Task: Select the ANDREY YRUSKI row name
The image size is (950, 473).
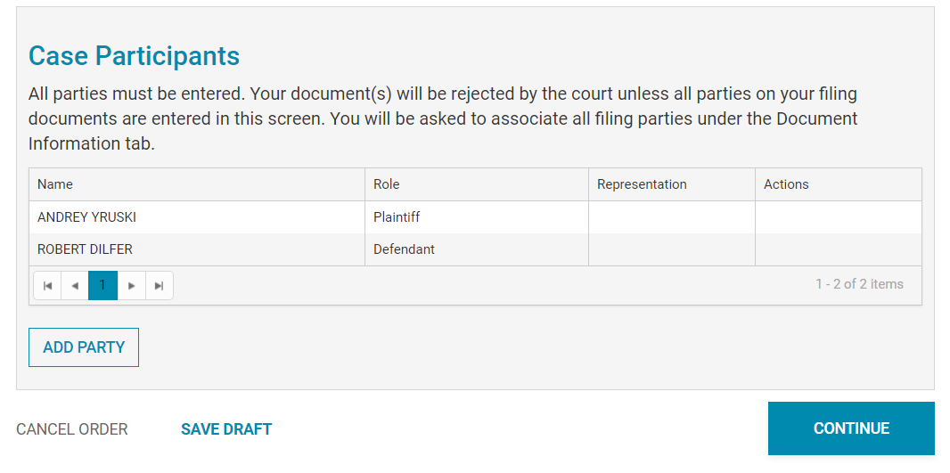Action: tap(86, 217)
